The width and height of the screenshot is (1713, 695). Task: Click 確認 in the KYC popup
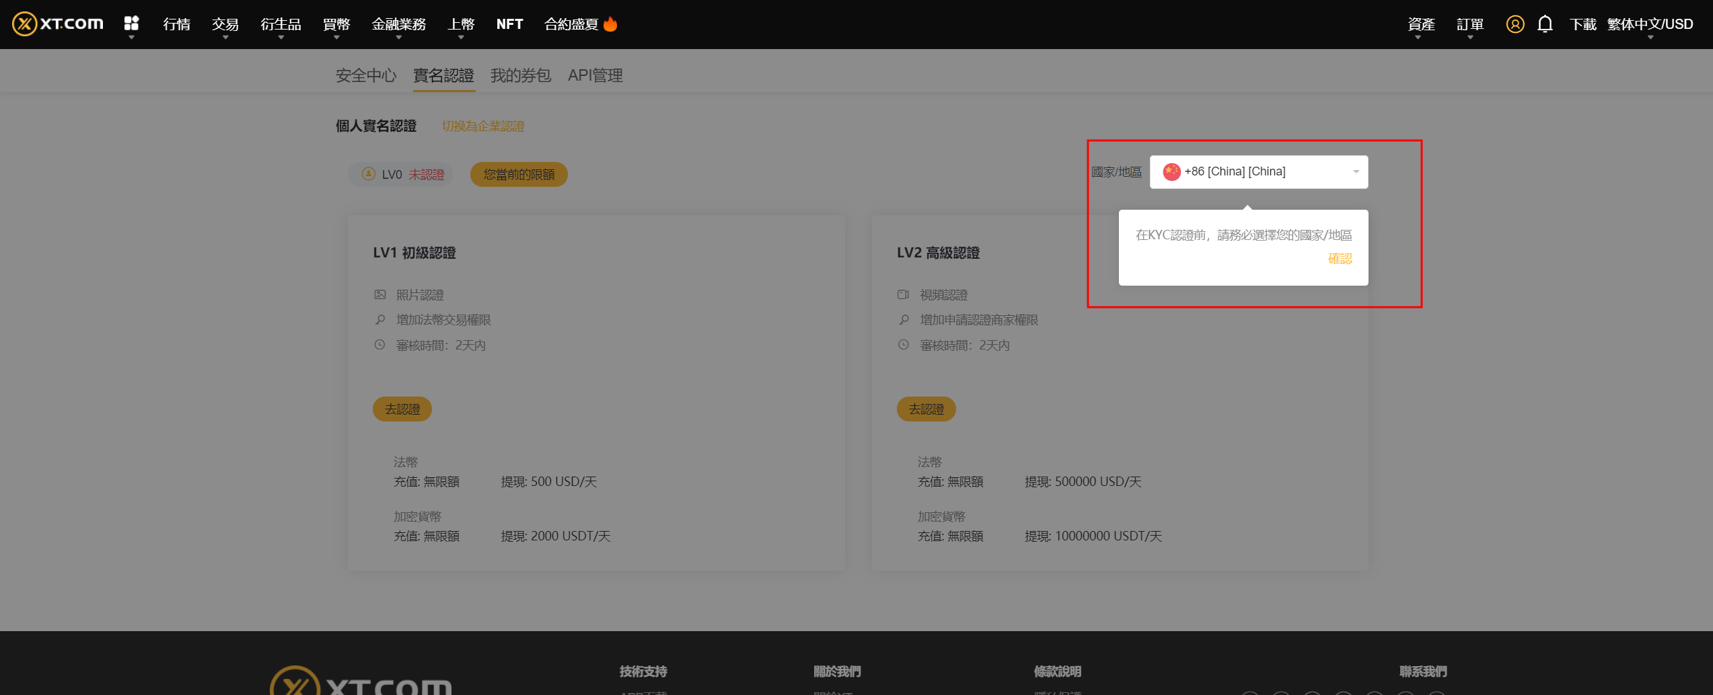[1340, 259]
